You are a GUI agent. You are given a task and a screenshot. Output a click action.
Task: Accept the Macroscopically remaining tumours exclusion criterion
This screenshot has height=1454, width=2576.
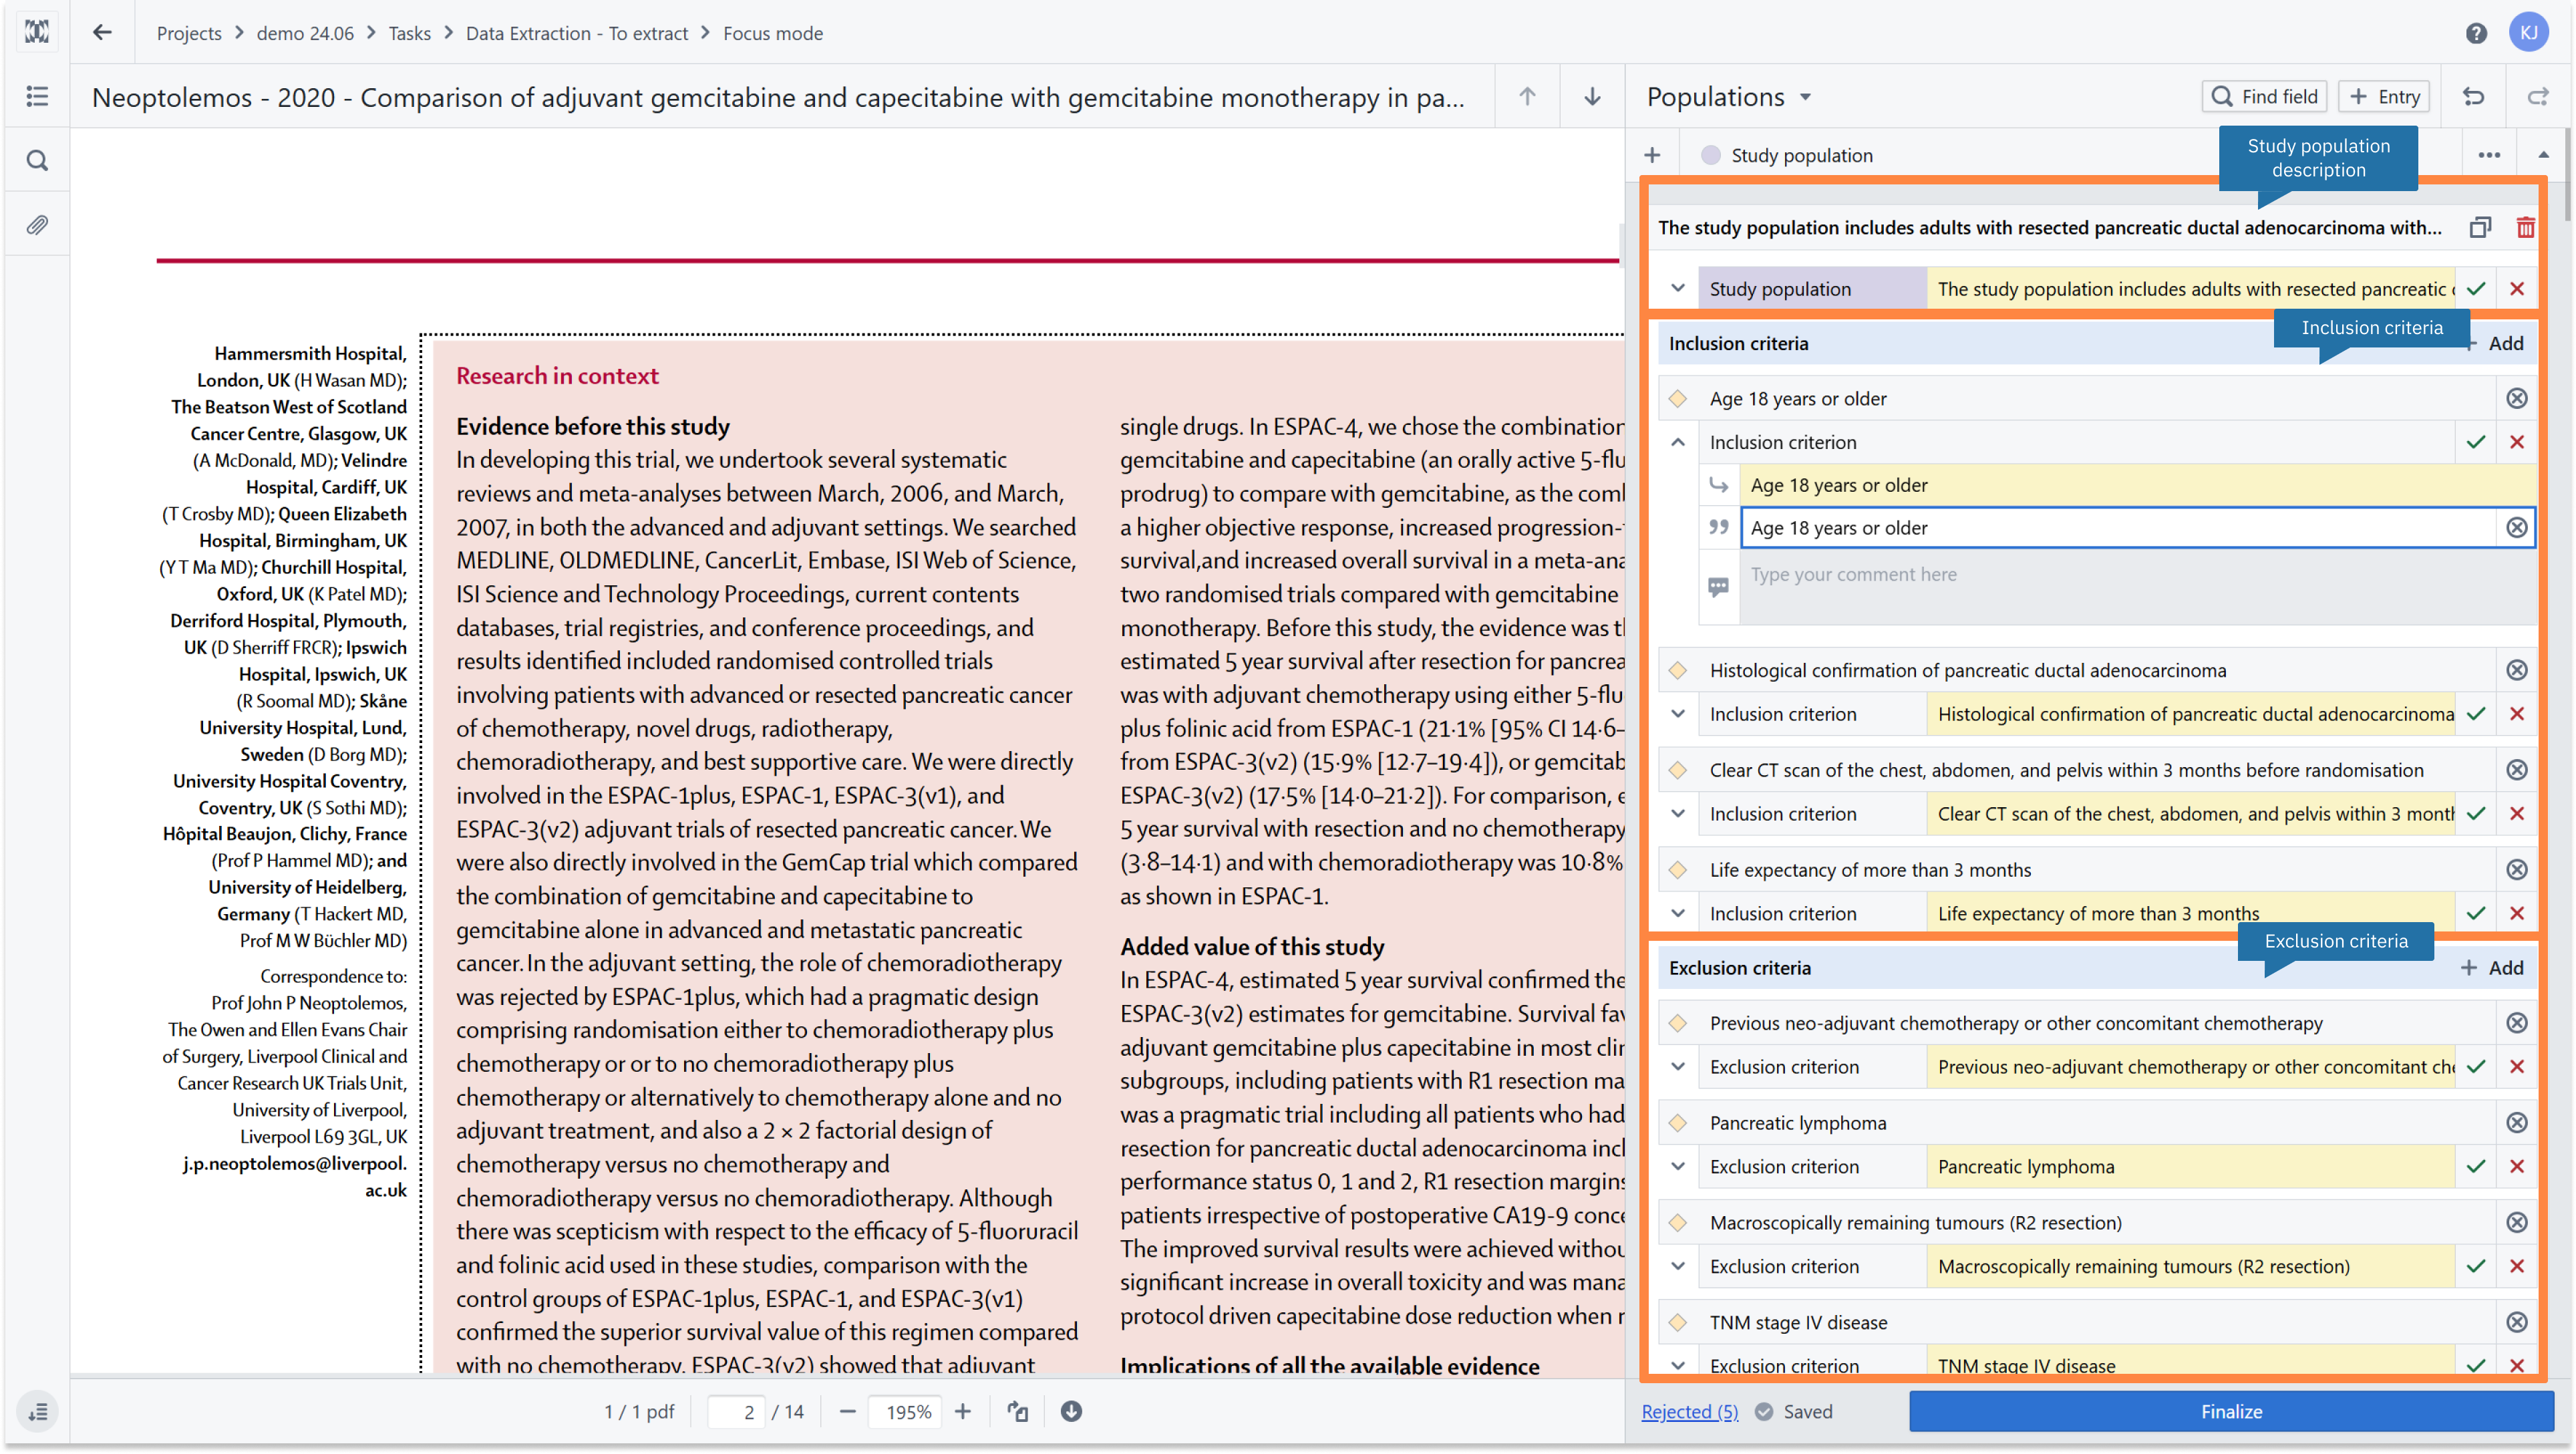2475,1266
